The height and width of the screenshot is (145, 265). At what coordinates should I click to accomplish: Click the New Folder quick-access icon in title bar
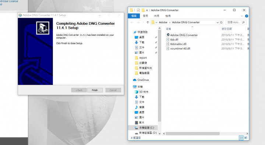143,10
